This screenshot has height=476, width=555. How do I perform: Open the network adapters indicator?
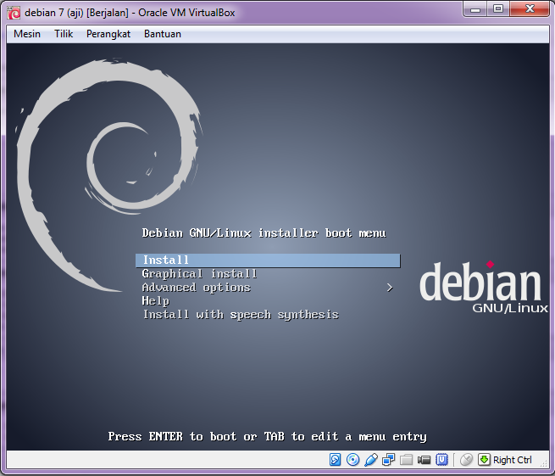coord(388,460)
